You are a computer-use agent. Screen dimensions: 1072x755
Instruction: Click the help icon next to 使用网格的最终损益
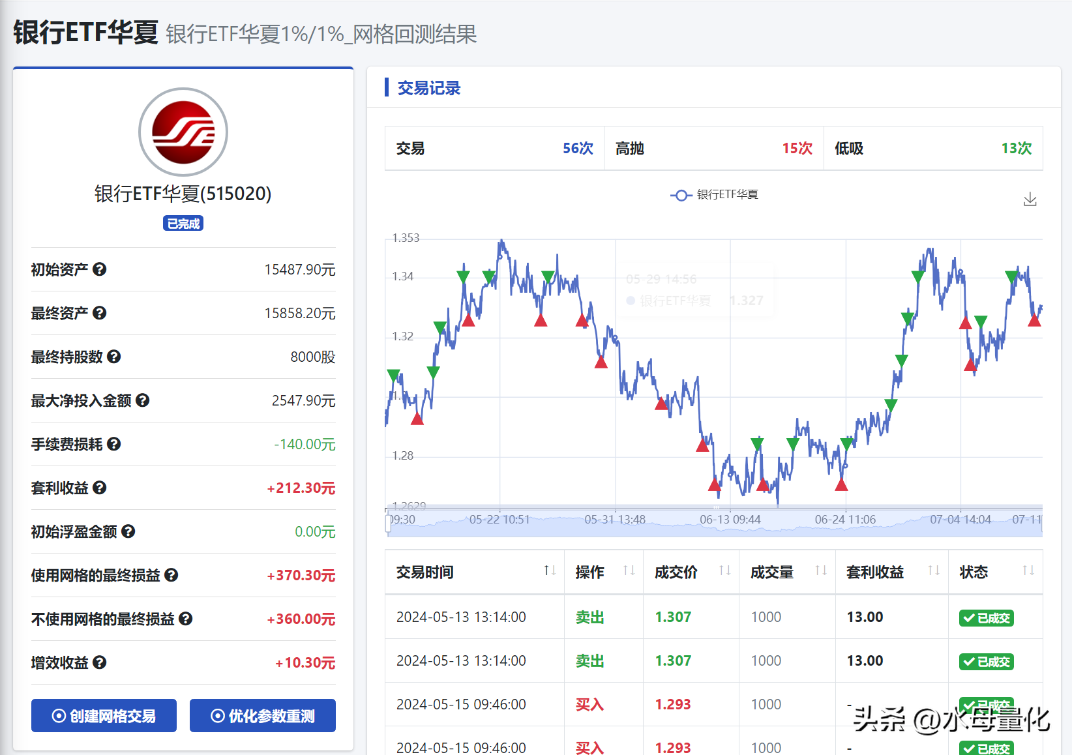(x=171, y=575)
